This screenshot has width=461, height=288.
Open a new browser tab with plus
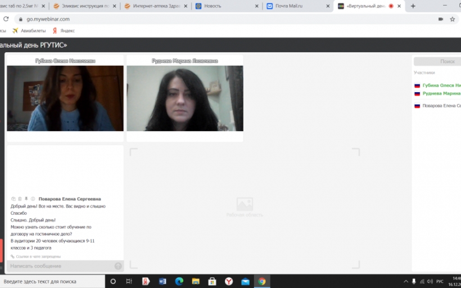(x=413, y=6)
